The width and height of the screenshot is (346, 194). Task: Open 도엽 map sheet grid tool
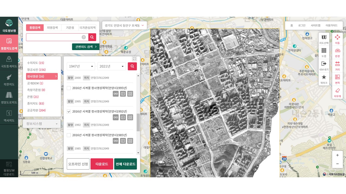point(324,52)
